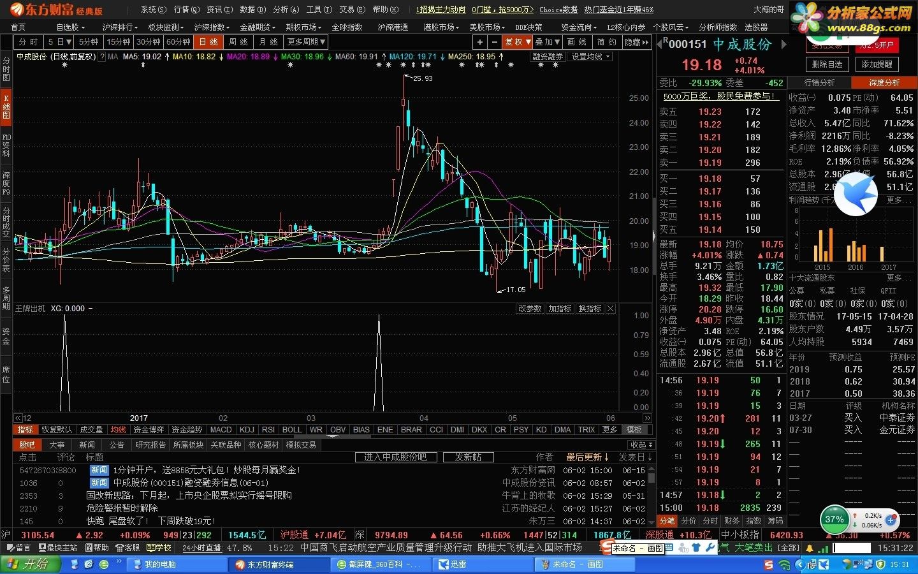Open Windows 开始 start button

pos(30,564)
